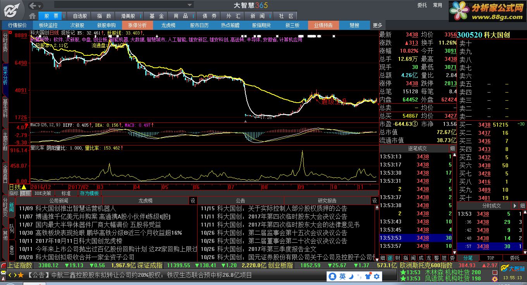Select the 财 mini tab under trade list
The height and width of the screenshot is (285, 527).
(398, 258)
